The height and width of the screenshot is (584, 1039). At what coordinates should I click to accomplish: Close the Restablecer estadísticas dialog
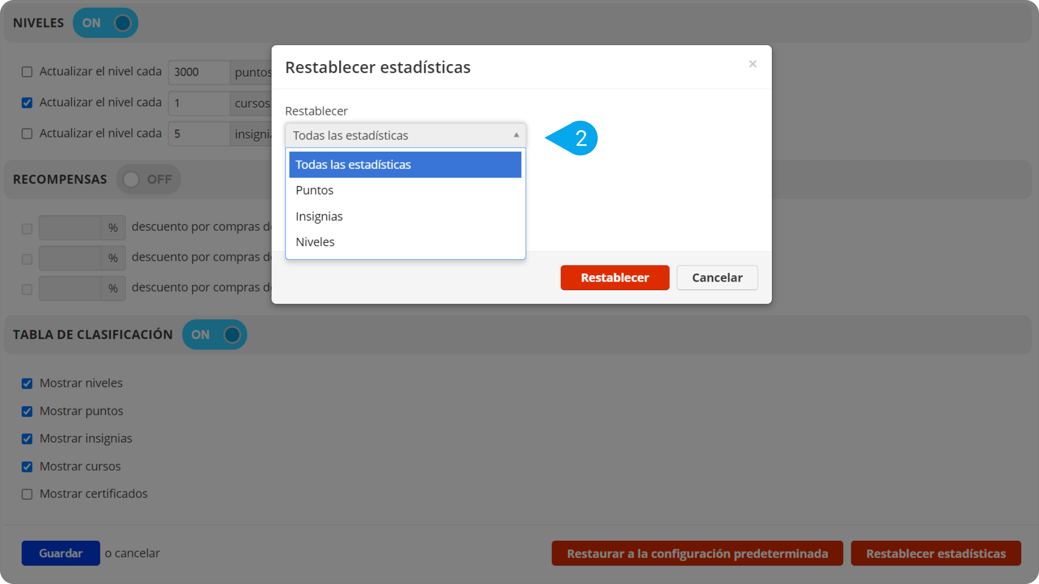752,64
